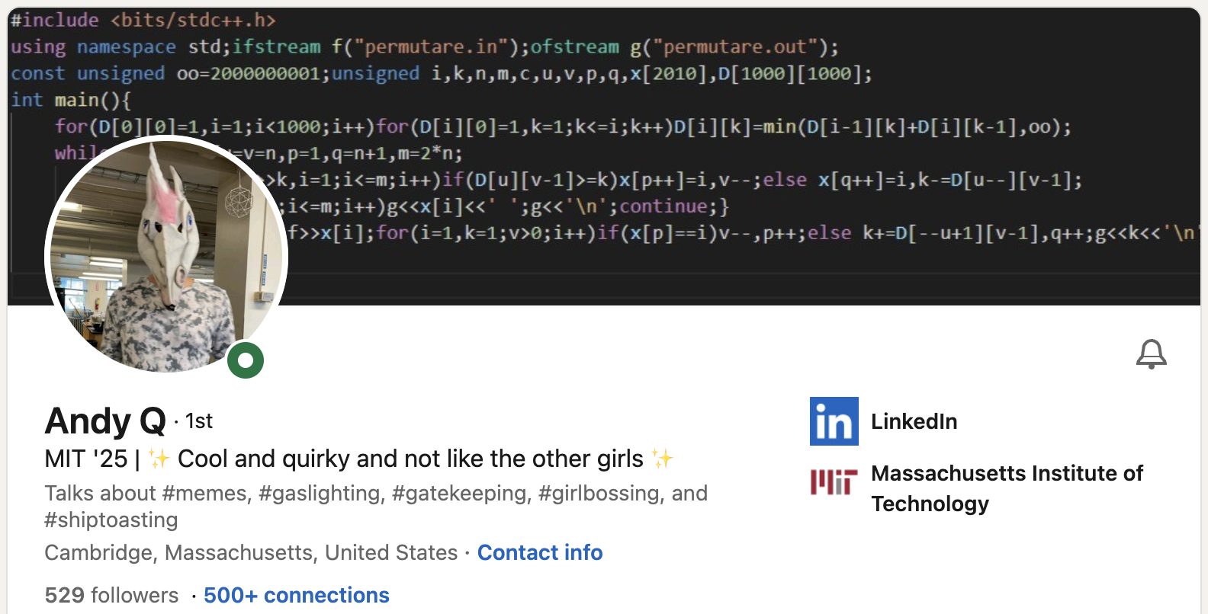Click the #memes hashtag
The height and width of the screenshot is (614, 1208).
(206, 494)
